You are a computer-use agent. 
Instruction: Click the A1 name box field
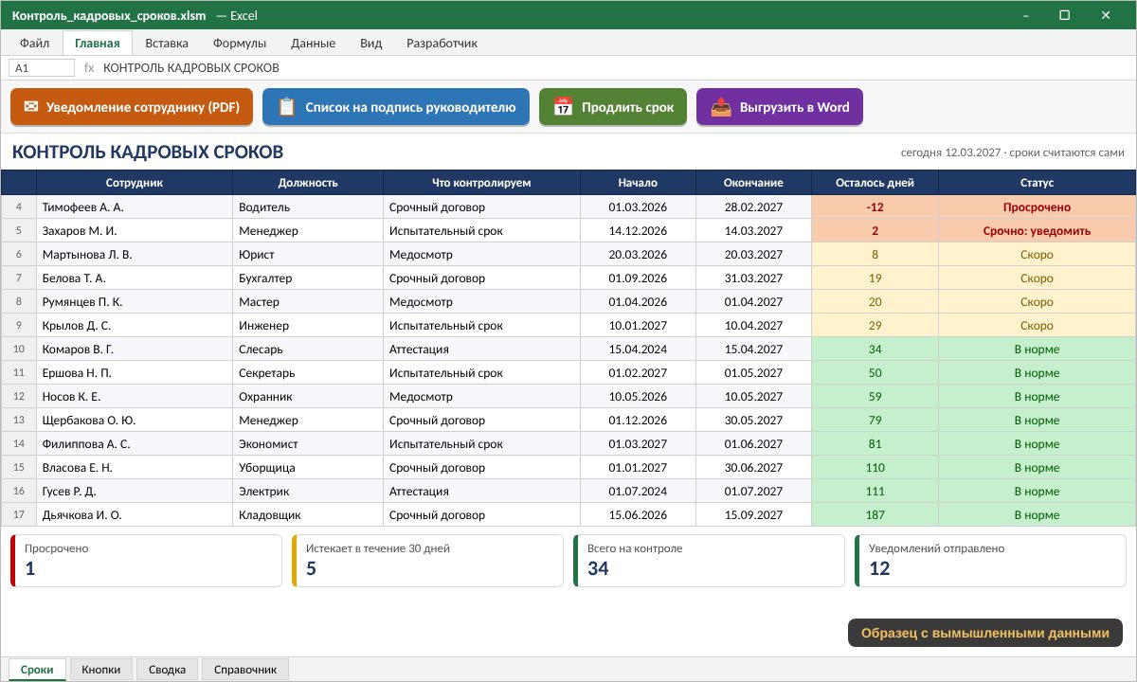(x=42, y=68)
